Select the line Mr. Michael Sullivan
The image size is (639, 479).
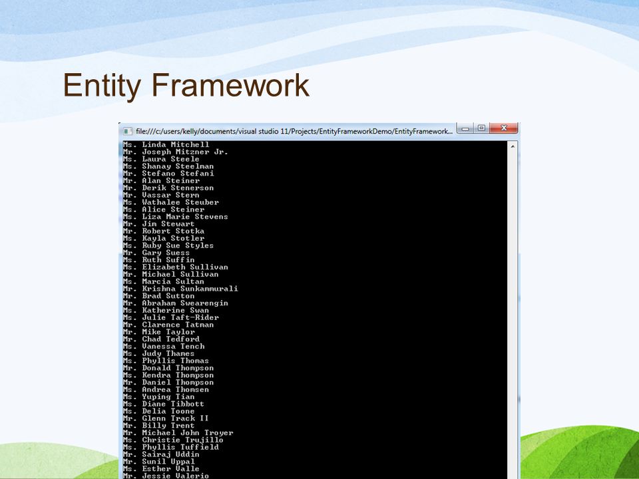tap(171, 274)
